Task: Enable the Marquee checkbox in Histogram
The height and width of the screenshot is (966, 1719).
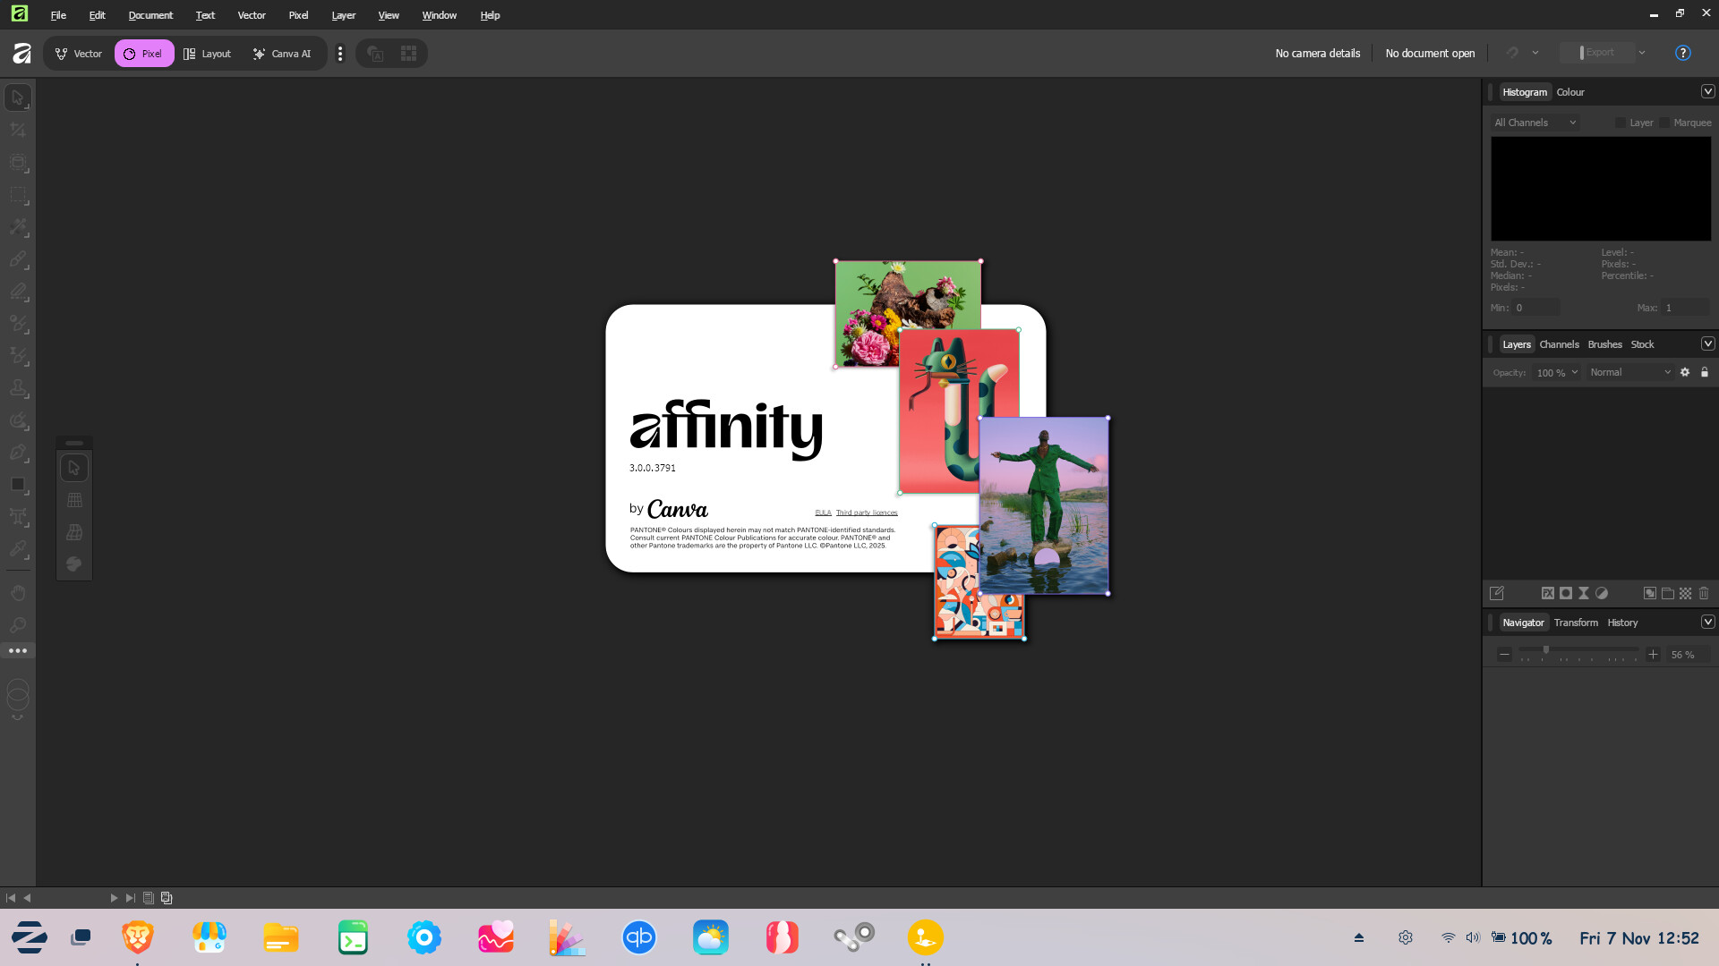Action: point(1664,123)
